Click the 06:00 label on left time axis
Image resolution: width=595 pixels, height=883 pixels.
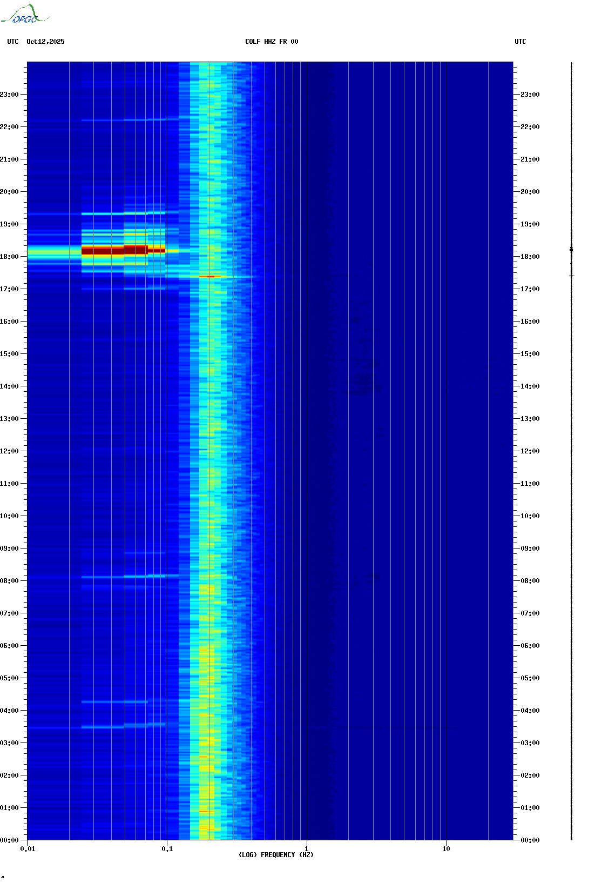point(9,646)
